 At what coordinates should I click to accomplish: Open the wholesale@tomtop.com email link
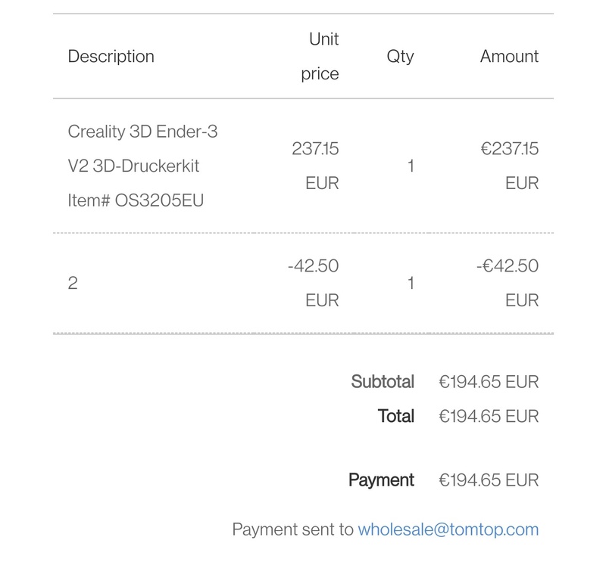click(x=448, y=529)
